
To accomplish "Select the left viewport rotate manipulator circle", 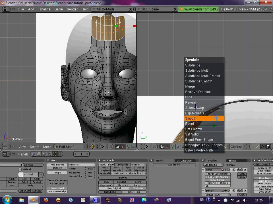I will click(x=128, y=147).
